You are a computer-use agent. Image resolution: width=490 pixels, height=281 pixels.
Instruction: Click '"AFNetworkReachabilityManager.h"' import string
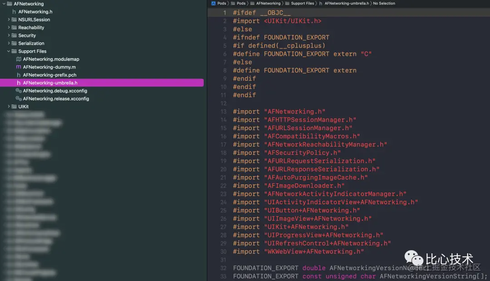click(x=325, y=144)
